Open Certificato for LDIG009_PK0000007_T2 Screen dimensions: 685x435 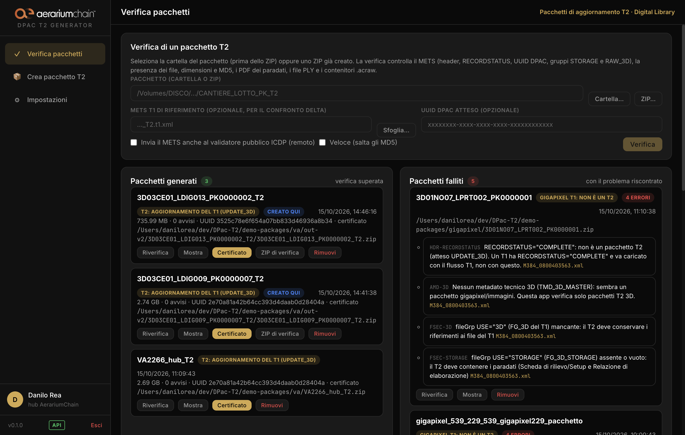click(232, 334)
